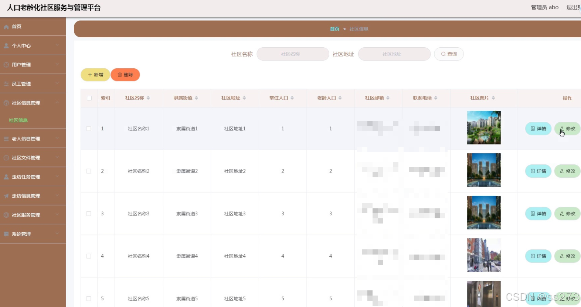The height and width of the screenshot is (307, 581).
Task: Open the community image thumbnail in row 1
Action: 484,127
